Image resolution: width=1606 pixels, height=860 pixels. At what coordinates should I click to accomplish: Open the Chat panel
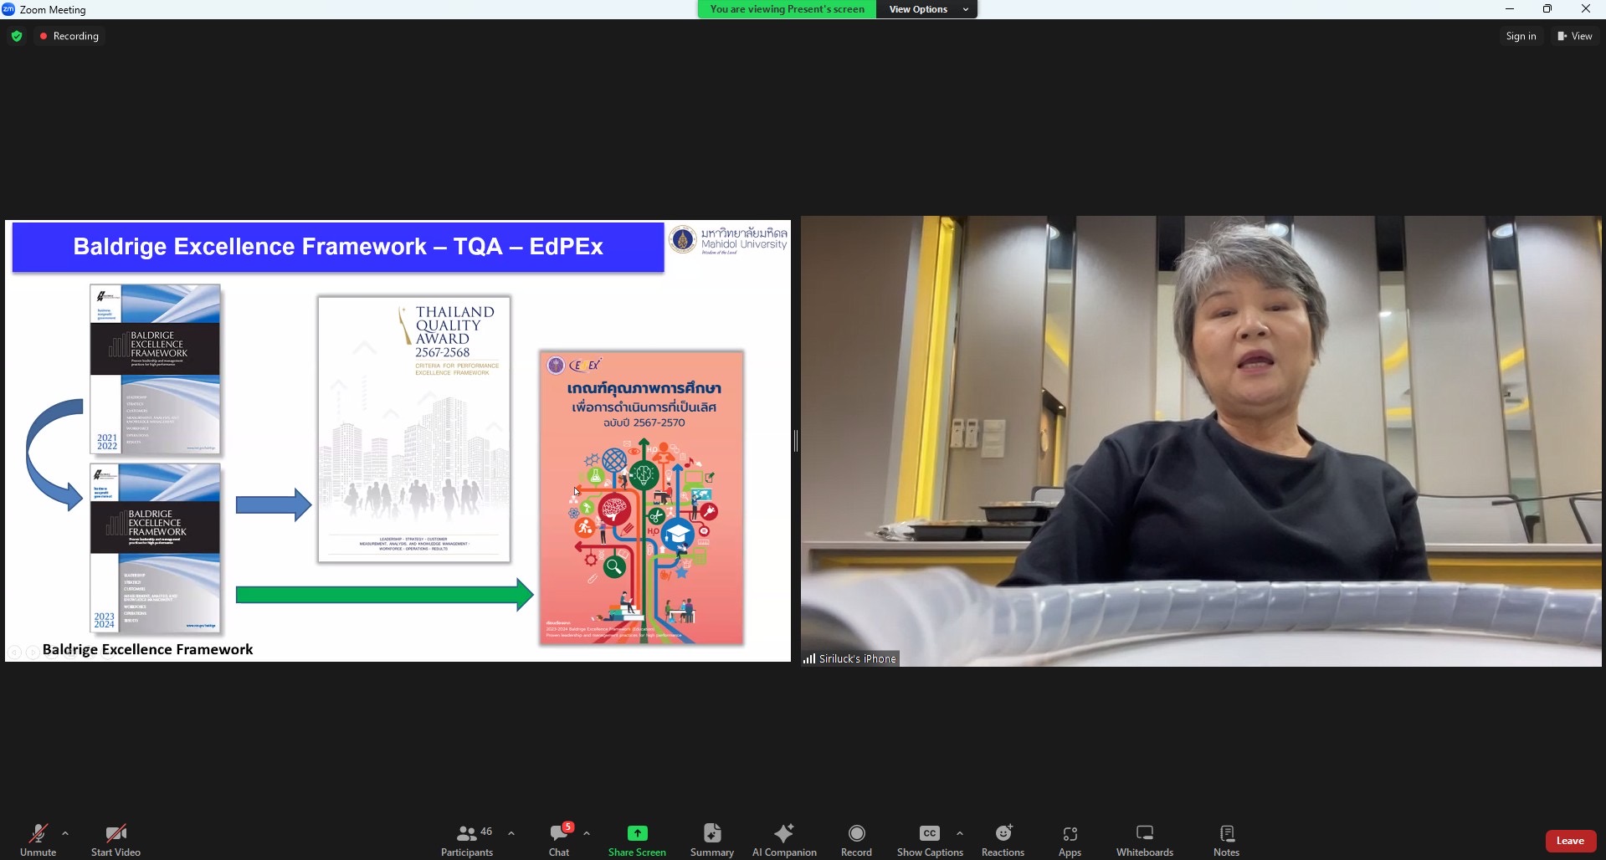click(559, 839)
